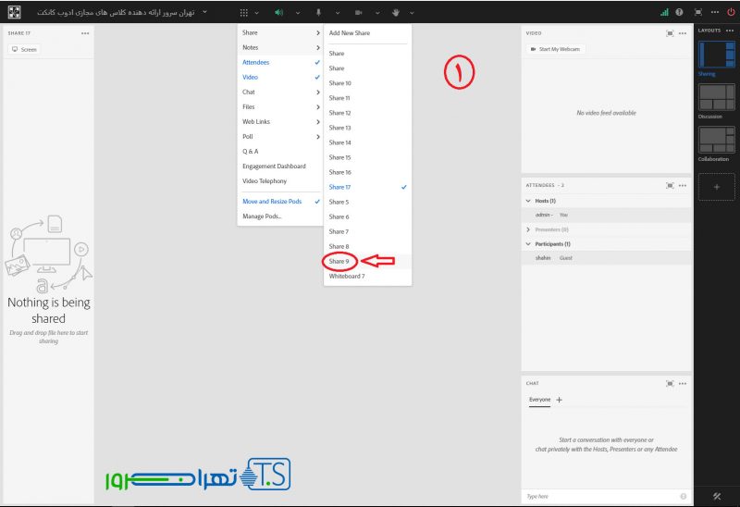Screen dimensions: 740x507
Task: Click the Screen button in Share pod
Action: point(24,49)
